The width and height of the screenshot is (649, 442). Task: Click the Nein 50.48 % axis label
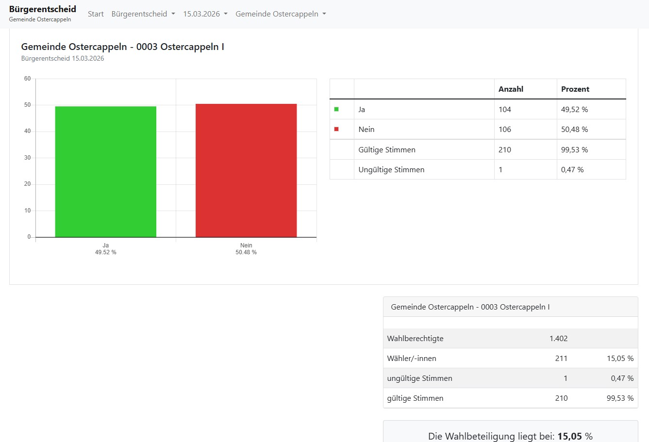coord(246,249)
